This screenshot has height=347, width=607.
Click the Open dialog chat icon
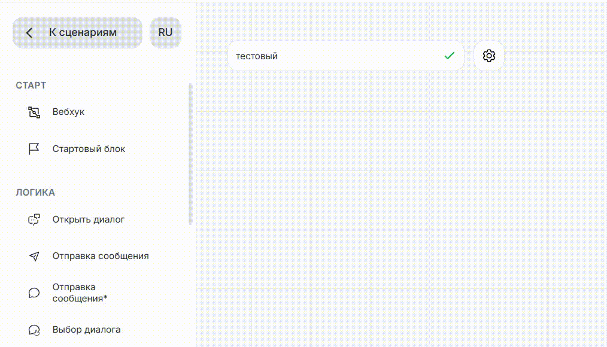(34, 220)
